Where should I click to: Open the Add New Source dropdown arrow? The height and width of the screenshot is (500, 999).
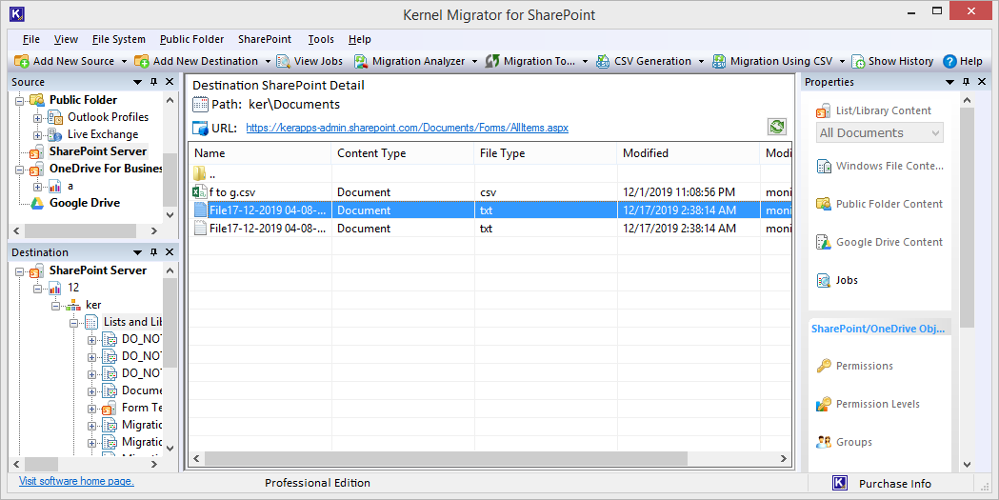124,62
